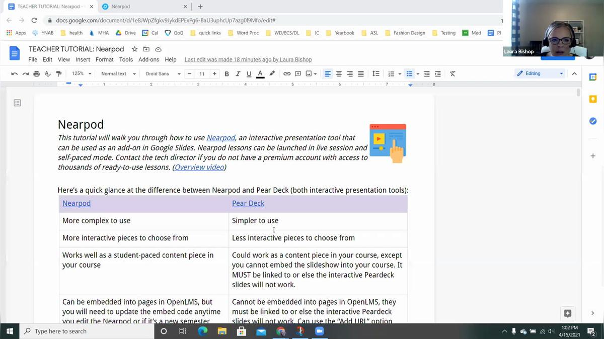This screenshot has height=339, width=604.
Task: Hide the menus with collapse arrow
Action: pos(574,74)
